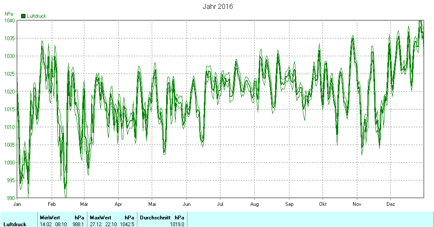434x227 pixels.
Task: Click the hPa unit label above the y-axis
Action: [x=8, y=14]
